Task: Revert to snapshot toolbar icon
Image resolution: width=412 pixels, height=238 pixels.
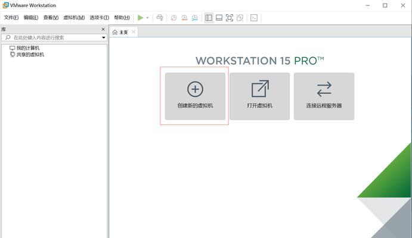Action: pyautogui.click(x=184, y=18)
